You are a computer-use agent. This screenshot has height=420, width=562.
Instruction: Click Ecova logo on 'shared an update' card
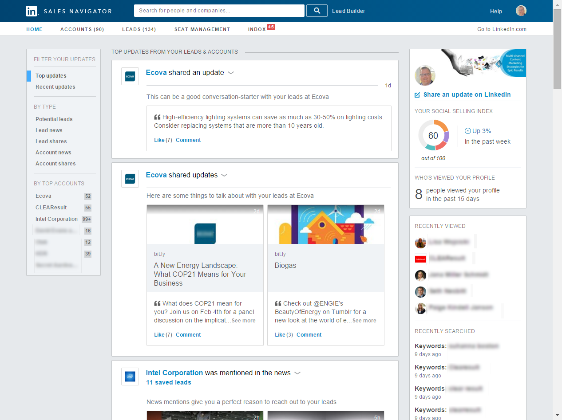click(130, 76)
